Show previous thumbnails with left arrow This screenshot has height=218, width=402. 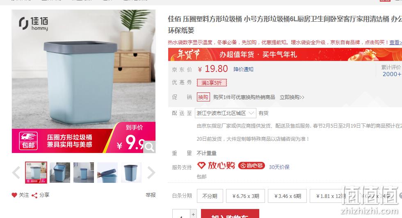pyautogui.click(x=16, y=173)
